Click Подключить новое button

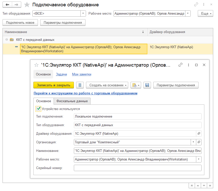(x=20, y=23)
